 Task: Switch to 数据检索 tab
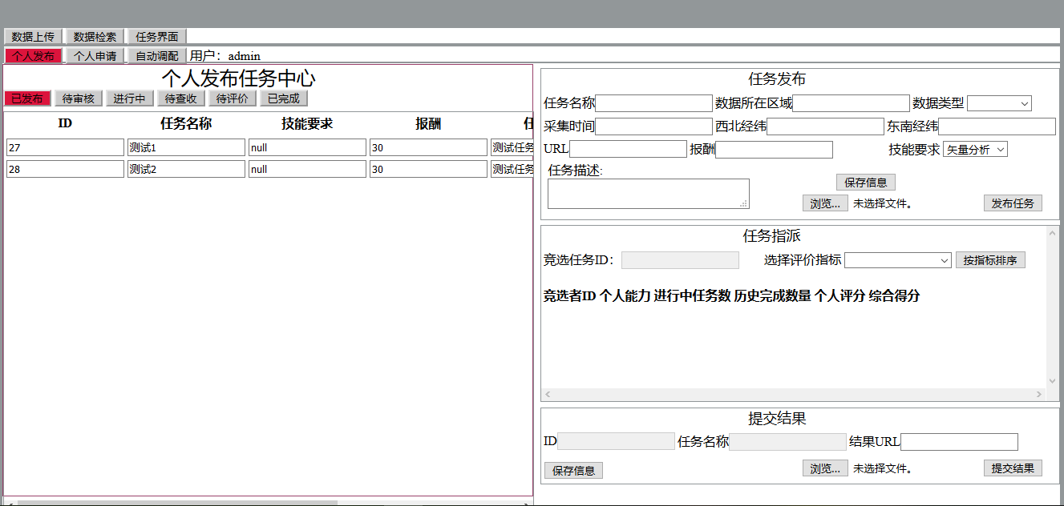[95, 37]
